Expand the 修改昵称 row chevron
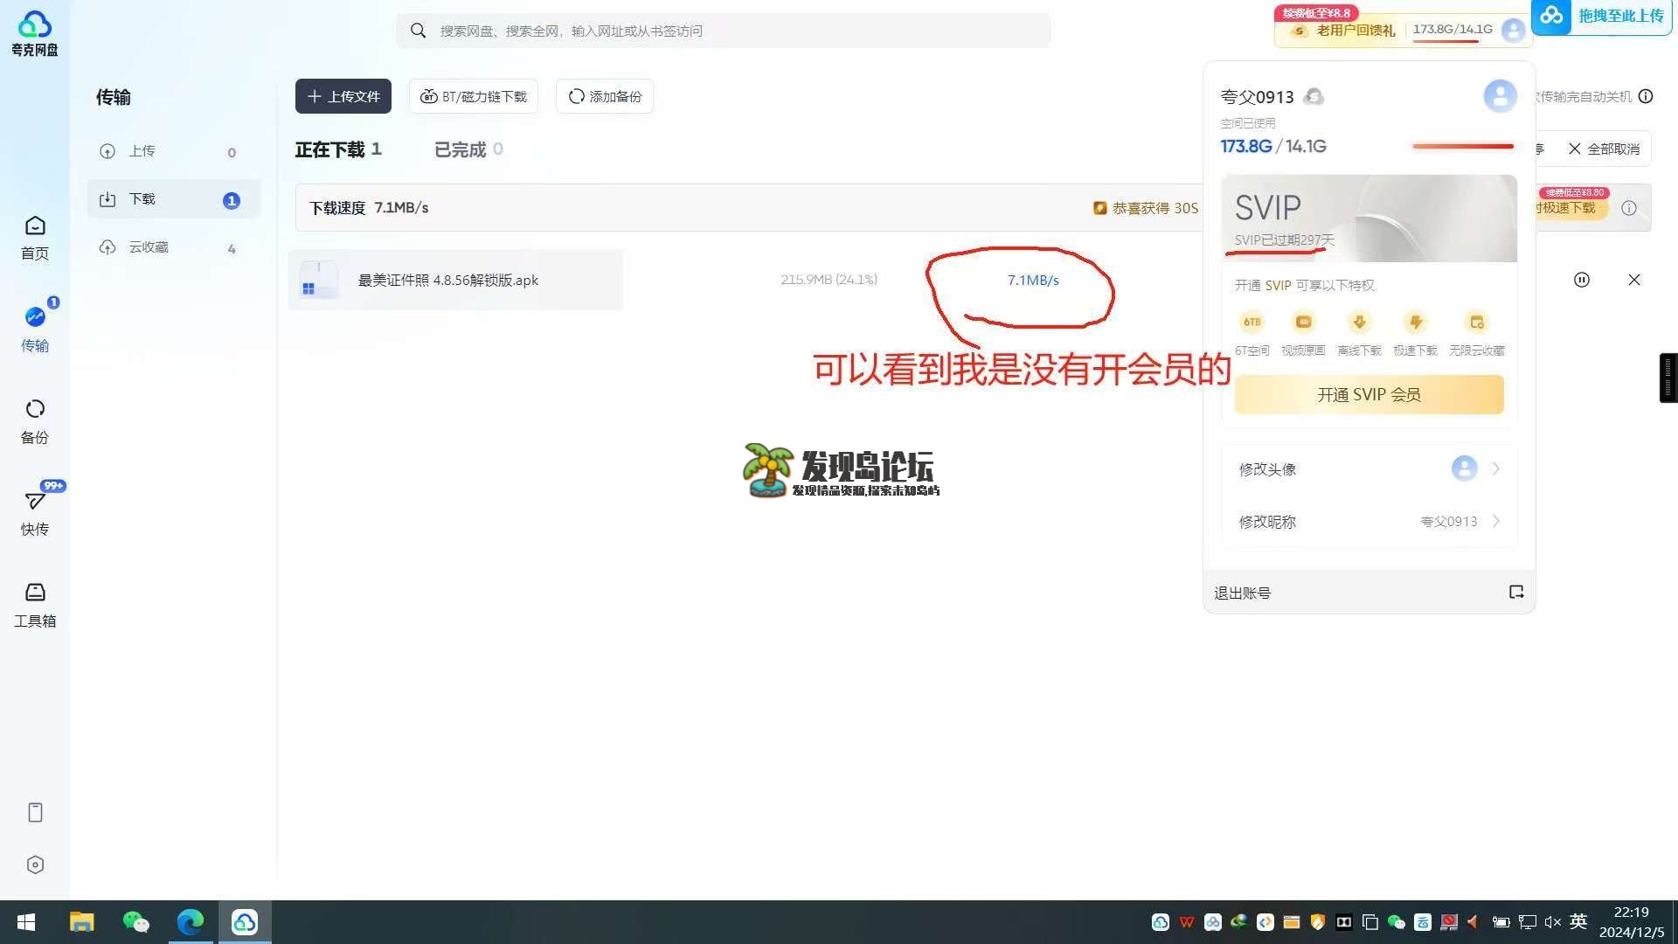 1496,521
